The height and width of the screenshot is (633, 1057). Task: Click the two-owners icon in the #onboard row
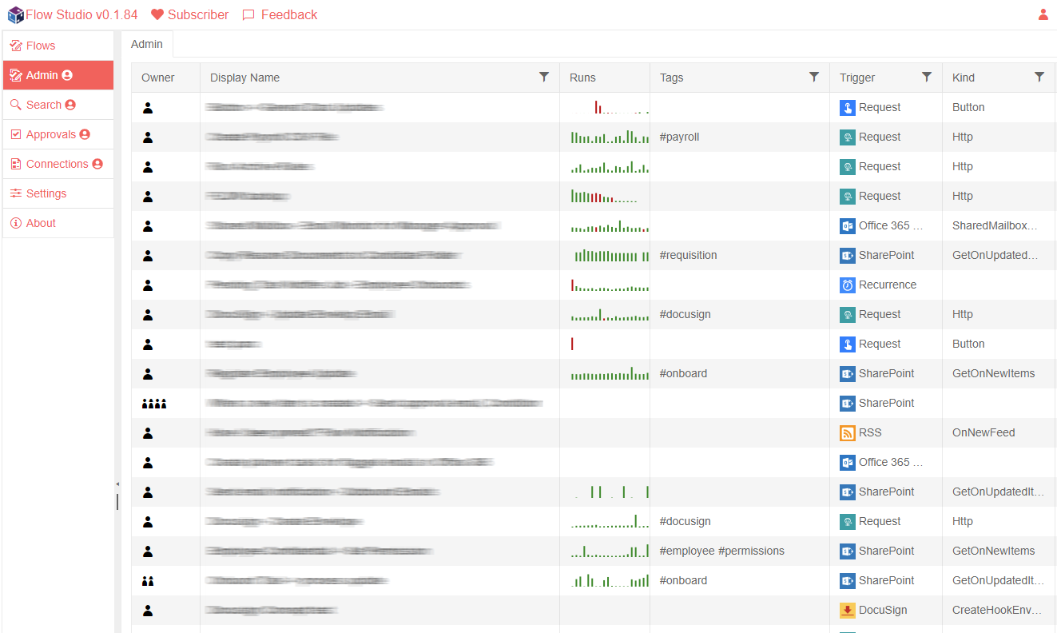pyautogui.click(x=147, y=581)
